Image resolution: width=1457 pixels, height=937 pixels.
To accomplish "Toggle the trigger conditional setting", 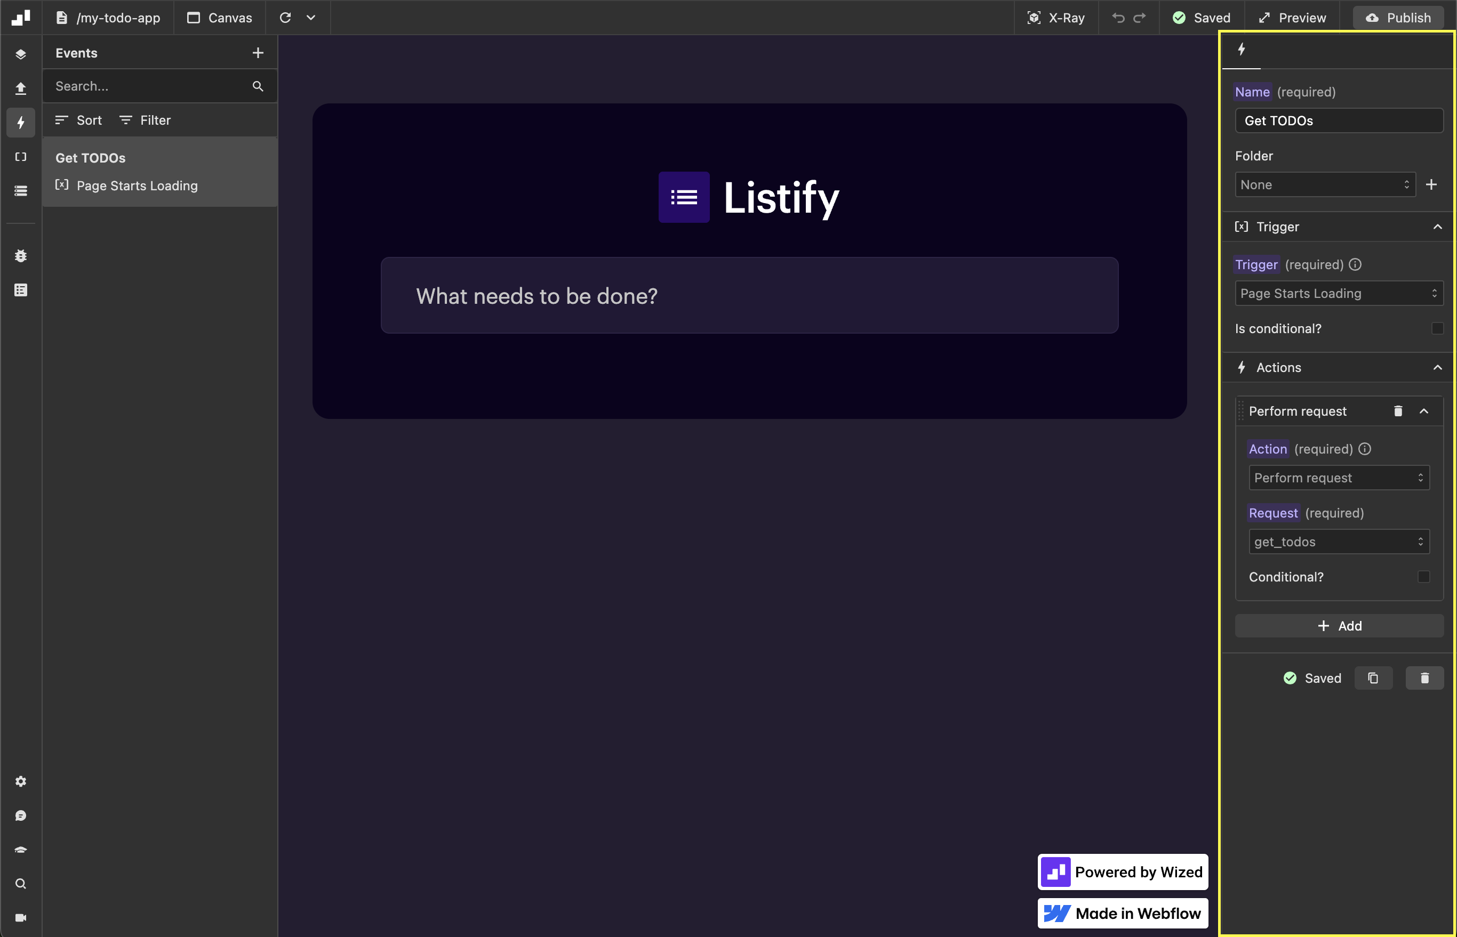I will click(x=1432, y=328).
